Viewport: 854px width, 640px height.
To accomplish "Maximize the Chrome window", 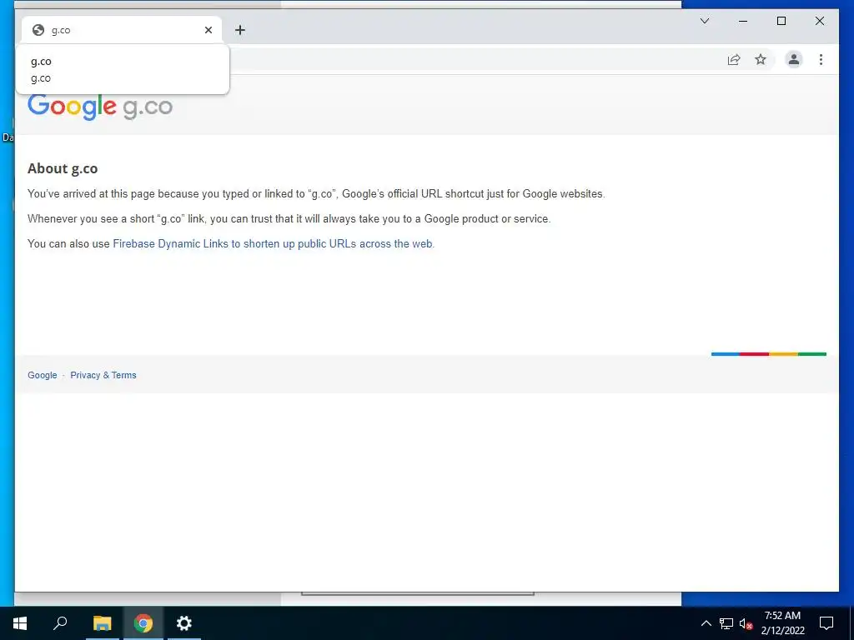I will coord(781,21).
